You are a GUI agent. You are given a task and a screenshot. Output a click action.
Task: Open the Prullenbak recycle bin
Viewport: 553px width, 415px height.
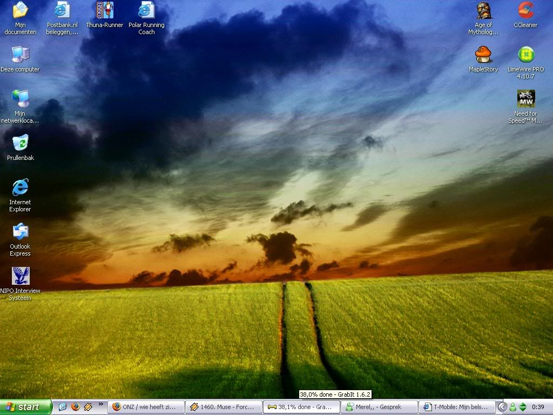[x=21, y=143]
